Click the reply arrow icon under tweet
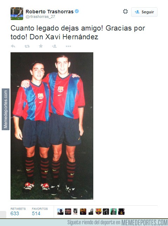The width and height of the screenshot is (168, 226). tap(13, 46)
